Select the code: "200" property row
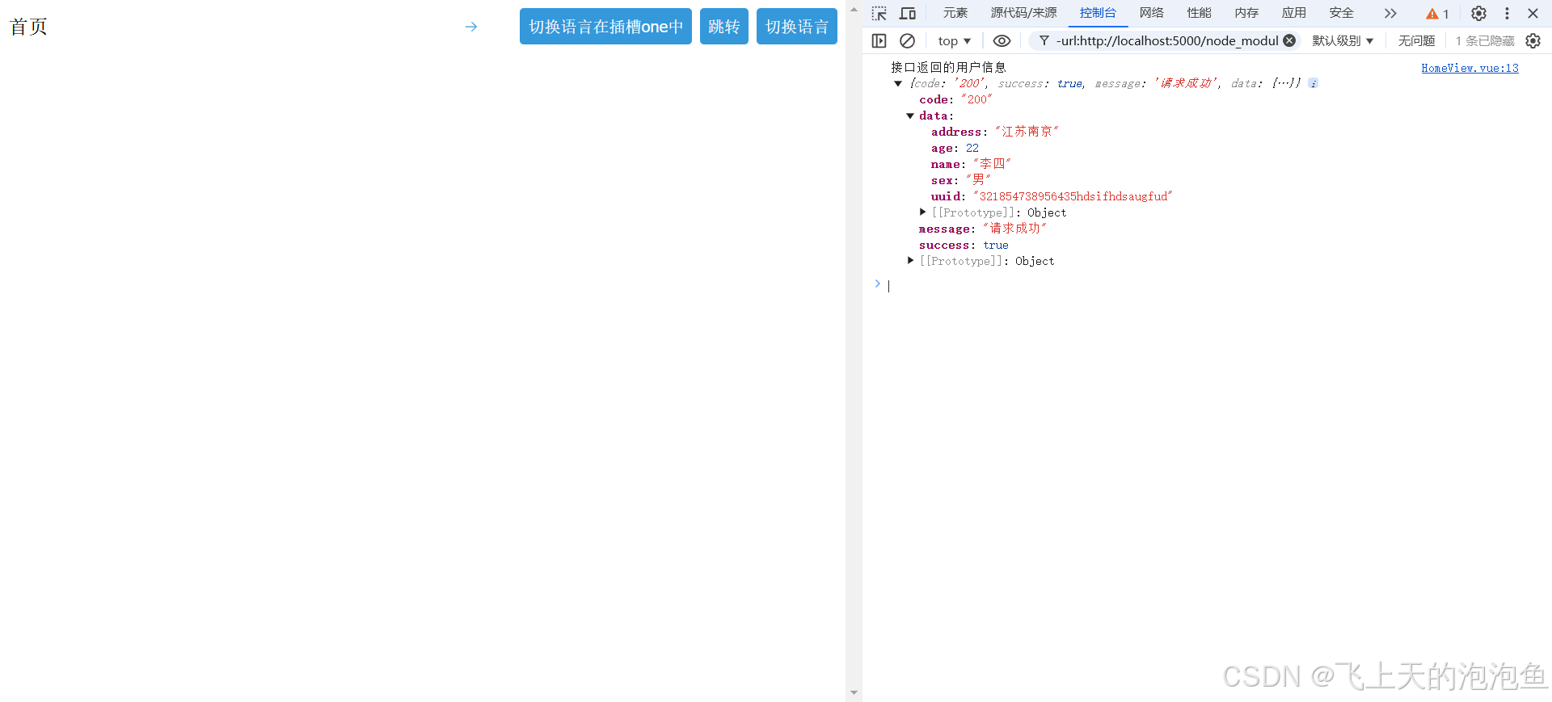Viewport: 1552px width, 702px height. (955, 99)
